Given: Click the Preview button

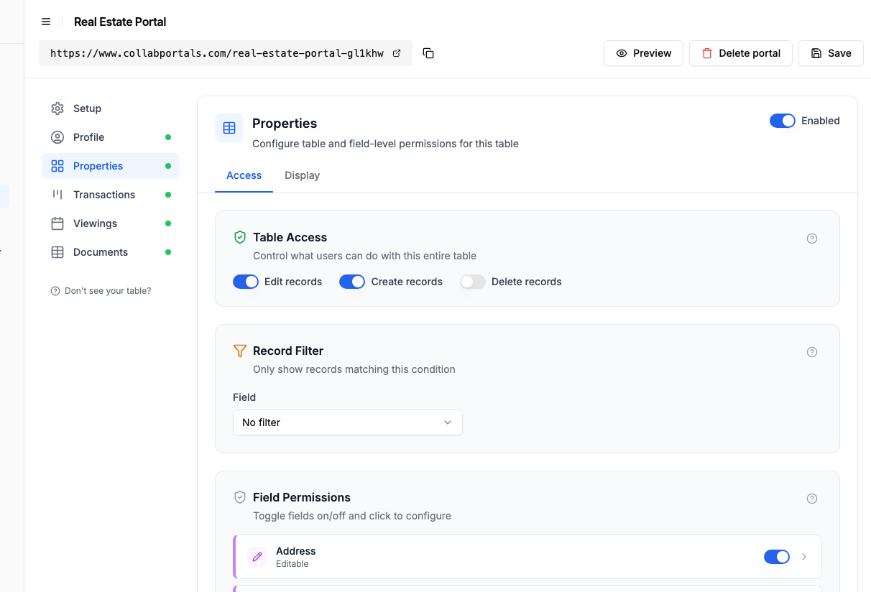Looking at the screenshot, I should pos(643,53).
